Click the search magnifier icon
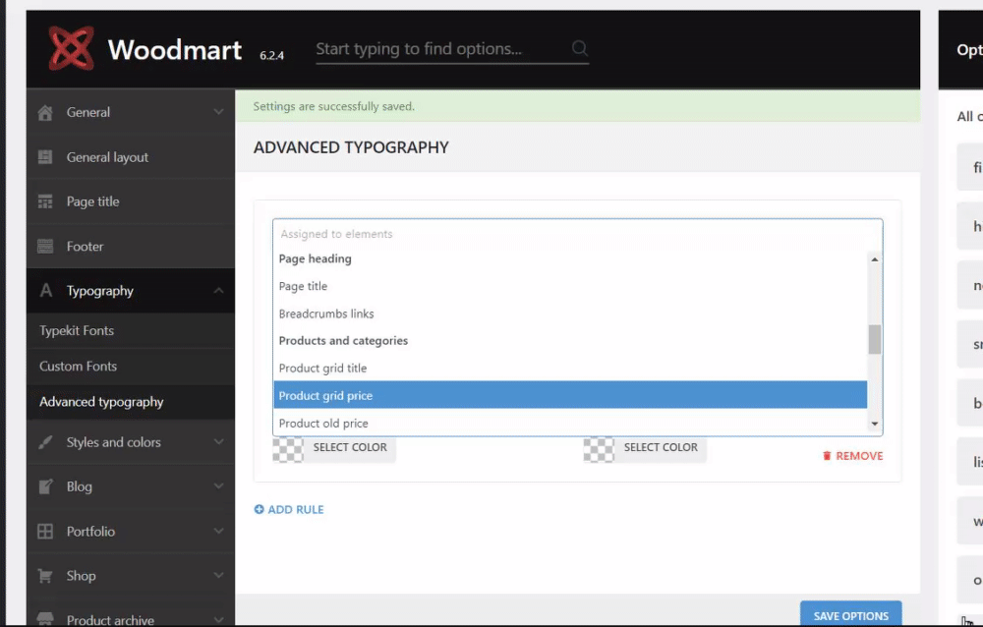The width and height of the screenshot is (983, 627). point(580,48)
